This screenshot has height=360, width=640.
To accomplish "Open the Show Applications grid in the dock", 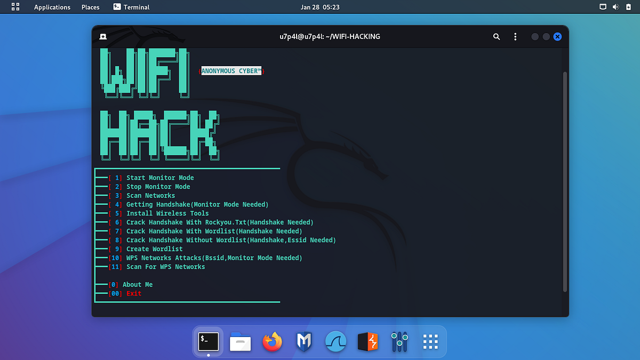I will 430,341.
